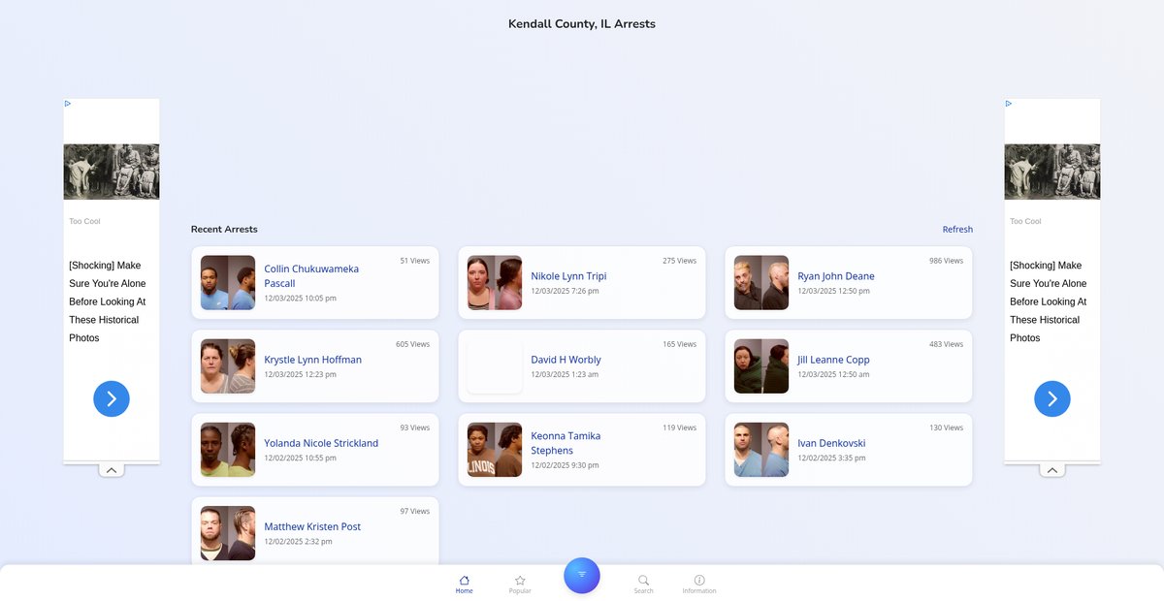Click the date '12/03/2025 12:23 pm'
The image size is (1164, 601).
click(x=301, y=374)
